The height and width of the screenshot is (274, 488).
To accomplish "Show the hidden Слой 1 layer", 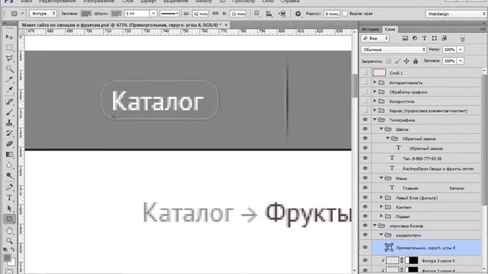I will tap(365, 73).
